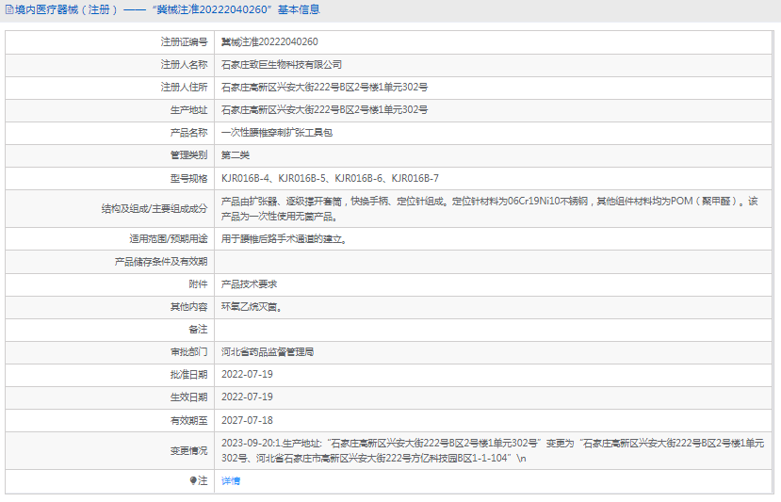Select product name 一次性腰椎穿刺扩张工具包
The height and width of the screenshot is (502, 781).
277,133
